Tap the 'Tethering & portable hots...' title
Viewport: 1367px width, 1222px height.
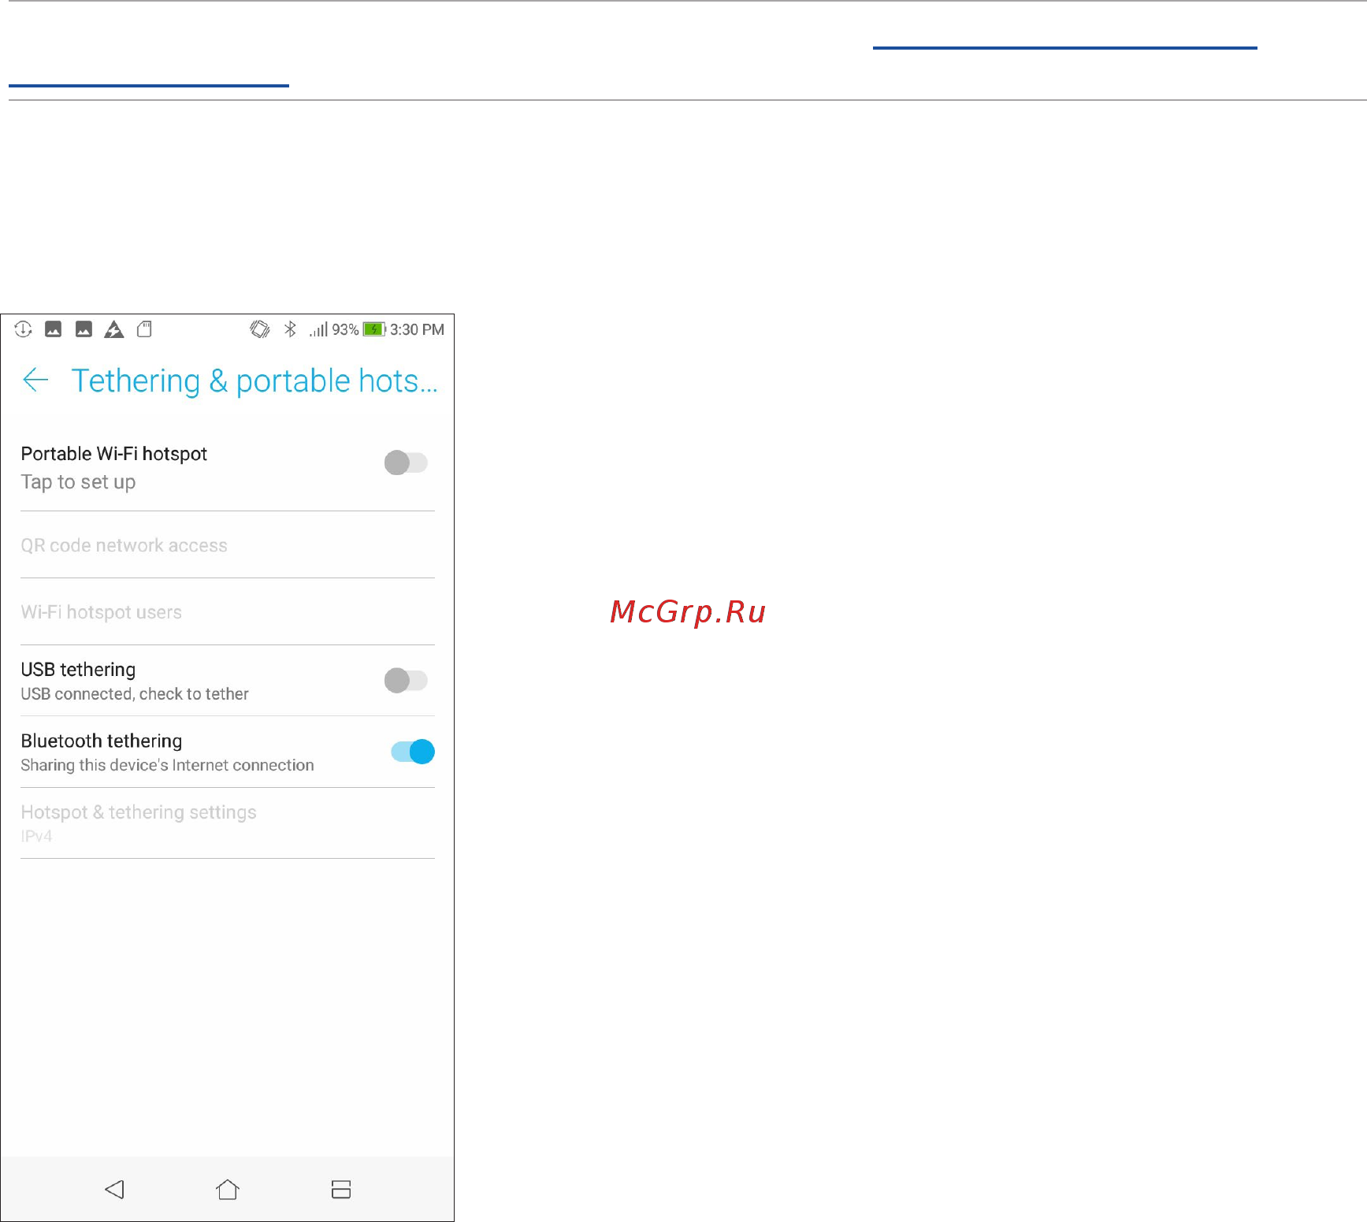[254, 381]
